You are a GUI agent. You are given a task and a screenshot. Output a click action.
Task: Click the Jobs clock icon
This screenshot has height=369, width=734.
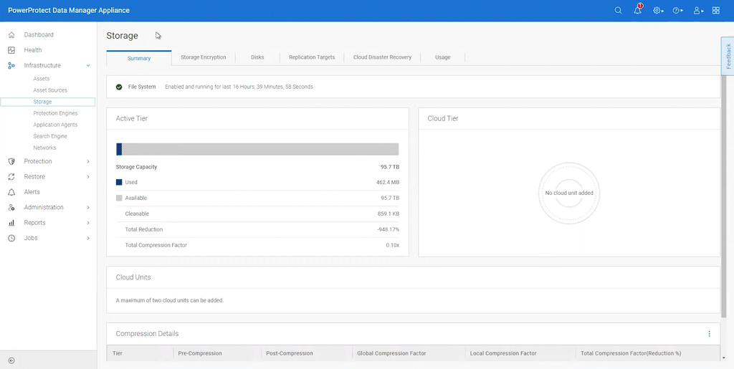click(x=11, y=238)
